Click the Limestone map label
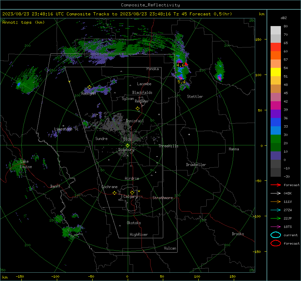The width and height of the screenshot is (301, 281). [63, 129]
